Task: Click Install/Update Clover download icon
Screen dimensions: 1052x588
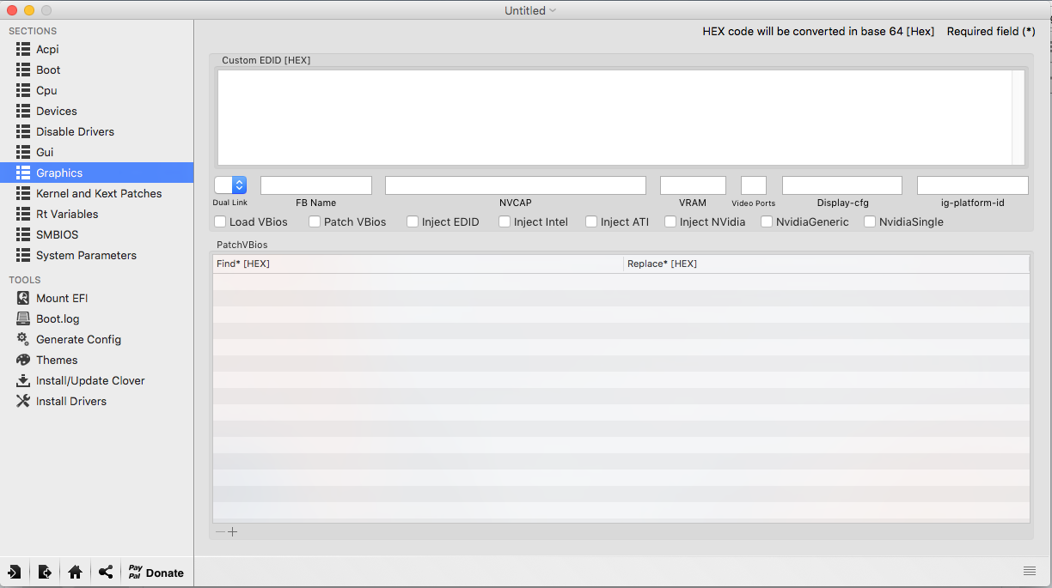Action: click(x=23, y=380)
